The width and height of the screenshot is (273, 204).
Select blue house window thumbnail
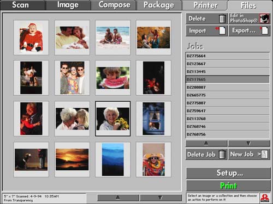click(153, 119)
